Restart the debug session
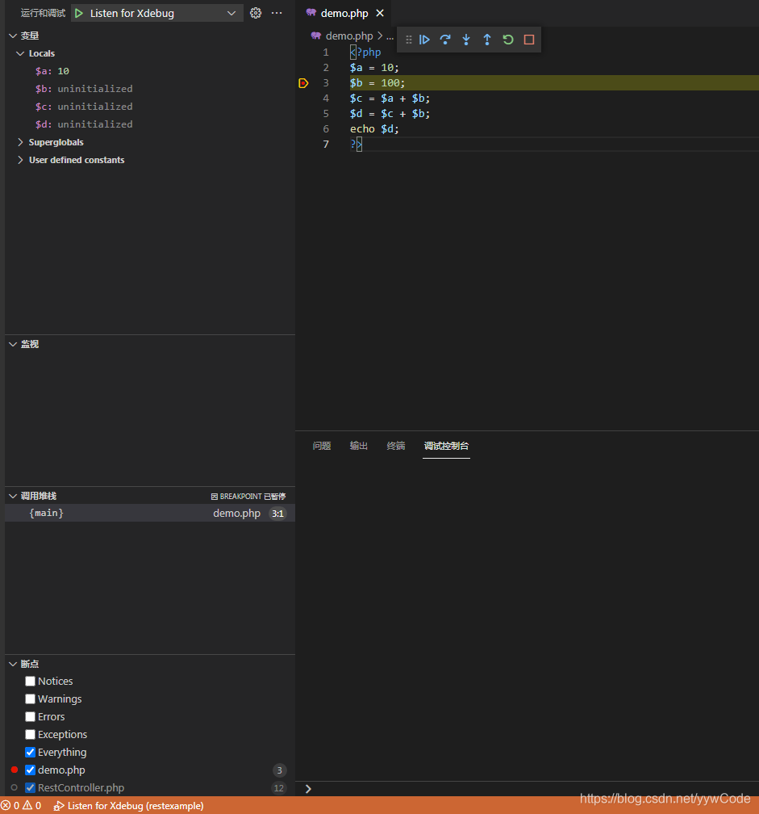This screenshot has height=814, width=759. point(508,40)
